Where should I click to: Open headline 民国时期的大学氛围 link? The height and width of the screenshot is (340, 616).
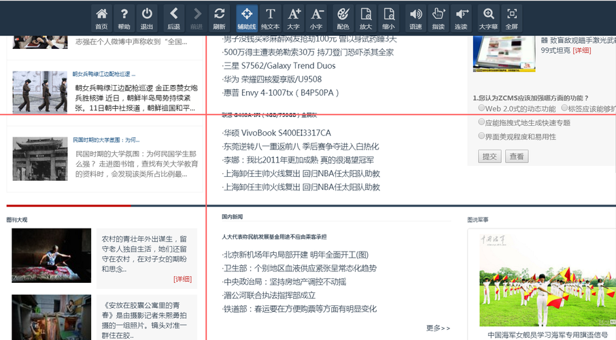[106, 140]
